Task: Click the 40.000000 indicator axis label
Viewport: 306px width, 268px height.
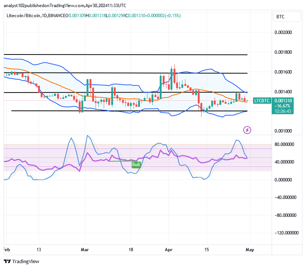Action: pos(284,162)
